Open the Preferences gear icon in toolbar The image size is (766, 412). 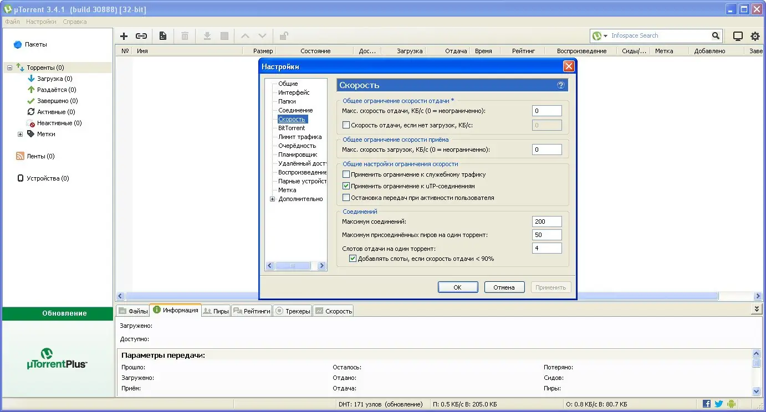tap(755, 36)
